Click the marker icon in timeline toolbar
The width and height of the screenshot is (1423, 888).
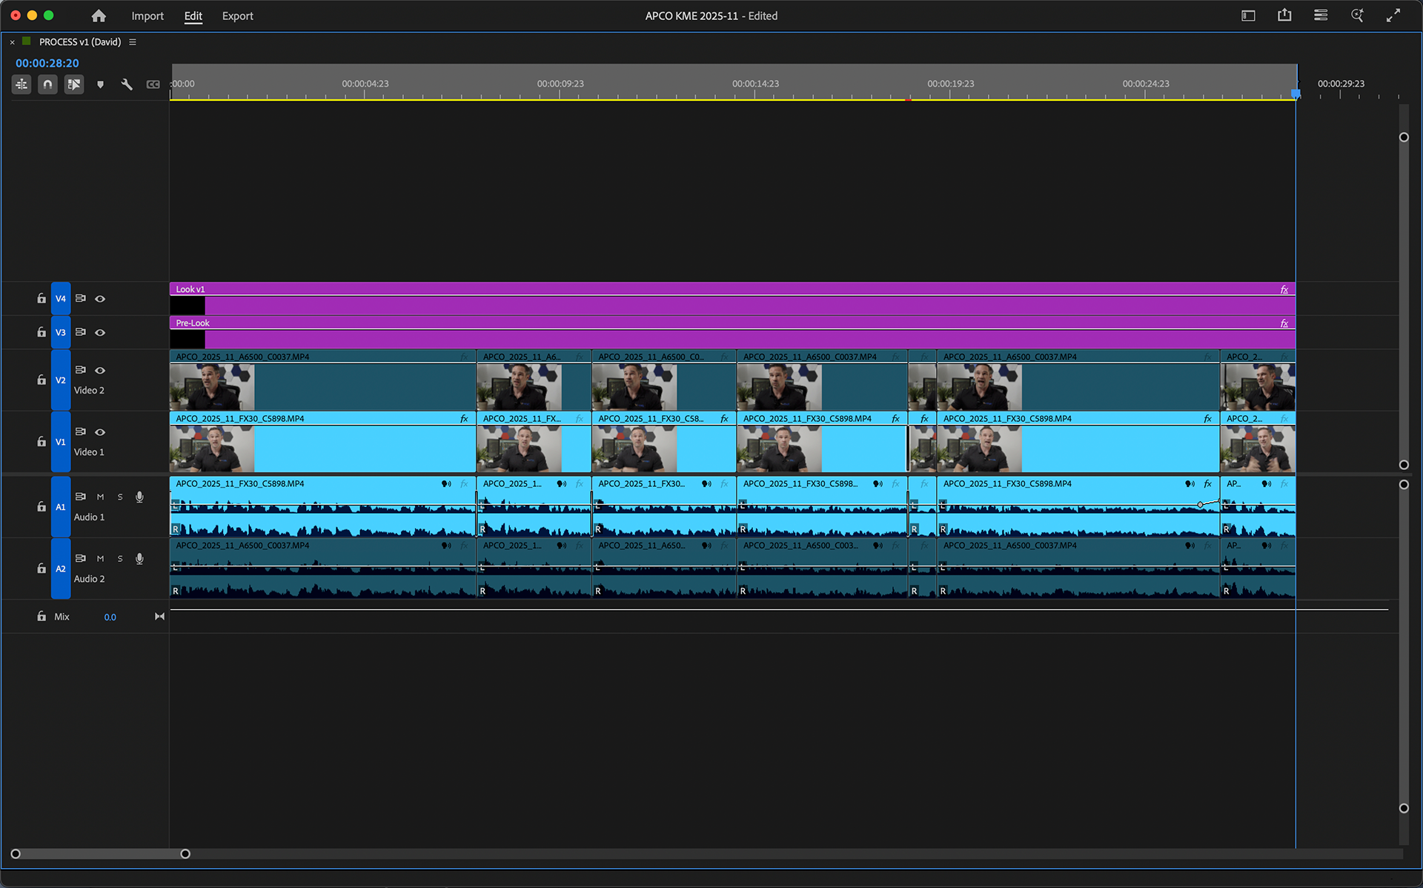click(x=100, y=84)
